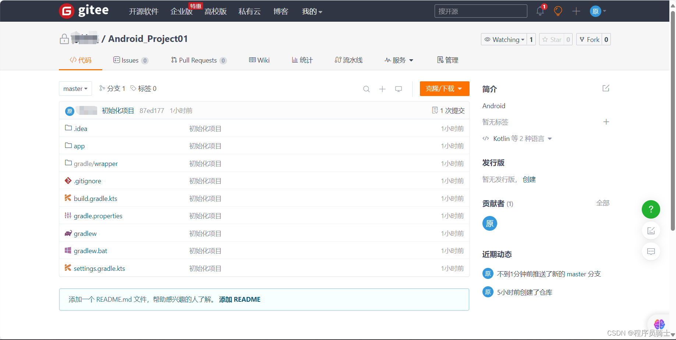Click the 搜开源 search input field

tap(480, 11)
